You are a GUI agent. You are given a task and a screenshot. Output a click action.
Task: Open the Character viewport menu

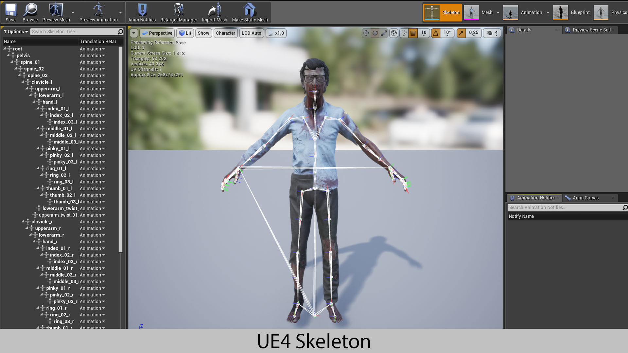click(x=225, y=33)
